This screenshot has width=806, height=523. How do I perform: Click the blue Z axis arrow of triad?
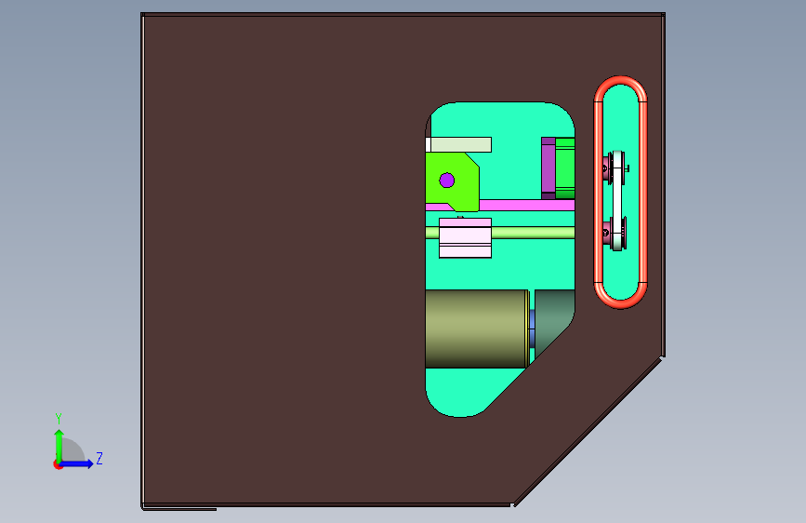(x=77, y=463)
